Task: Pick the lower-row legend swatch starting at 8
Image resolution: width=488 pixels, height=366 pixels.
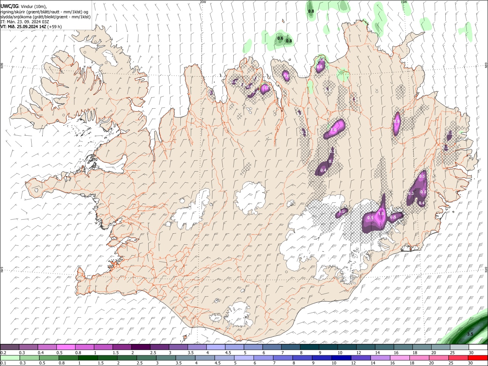Action: [x=302, y=358]
